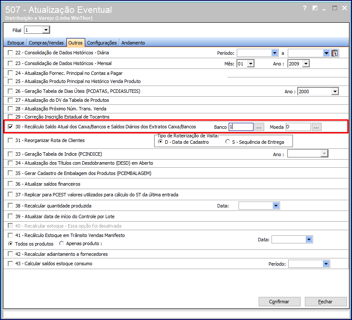Check option 41 Recálculo Estoque em Trânsito
Viewport: 352px width, 320px height.
click(x=10, y=235)
